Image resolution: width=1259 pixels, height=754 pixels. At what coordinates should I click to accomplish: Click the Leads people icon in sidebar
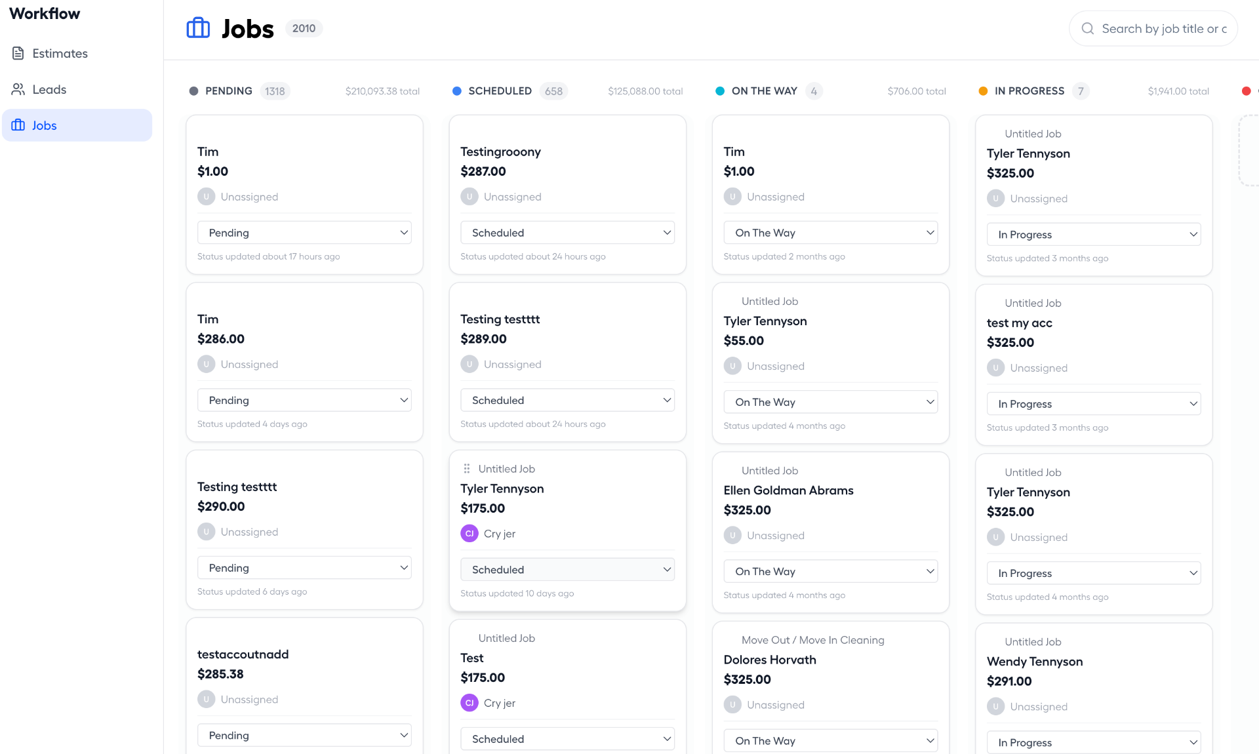coord(18,89)
